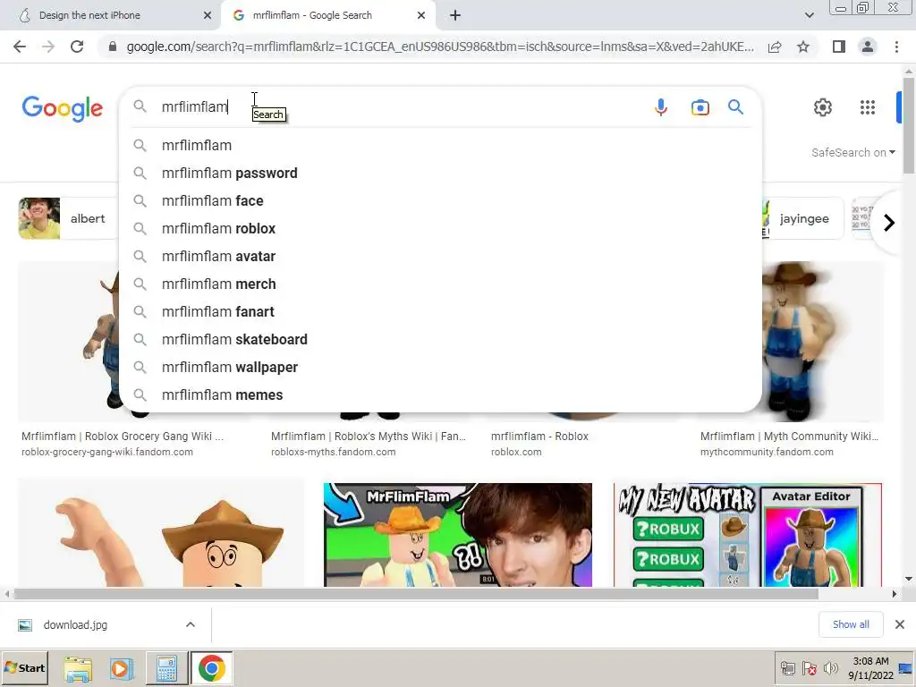Open the tab search dropdown arrow
This screenshot has width=916, height=687.
809,16
